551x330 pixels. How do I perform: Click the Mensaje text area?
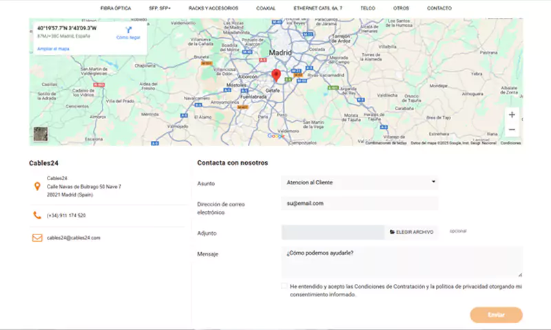[x=402, y=262]
